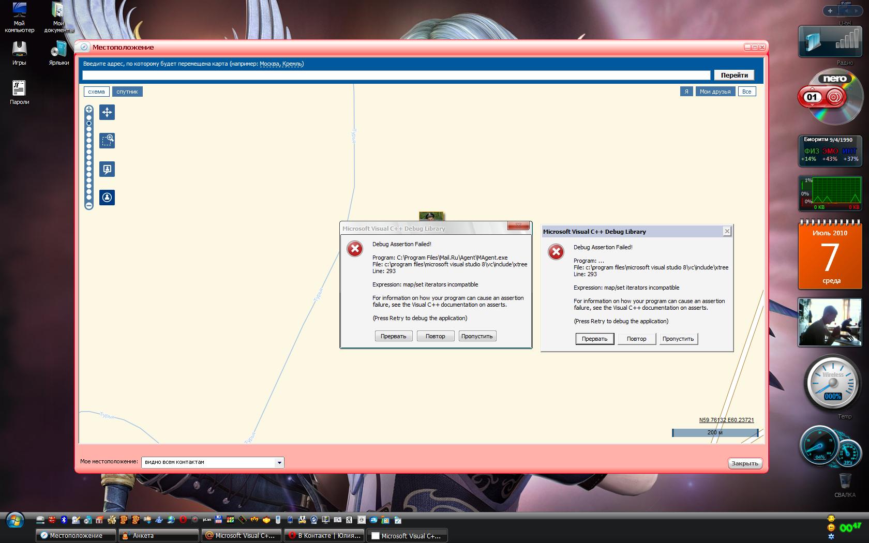Open the Ярлыки desktop icon
This screenshot has height=543, width=869.
[58, 53]
